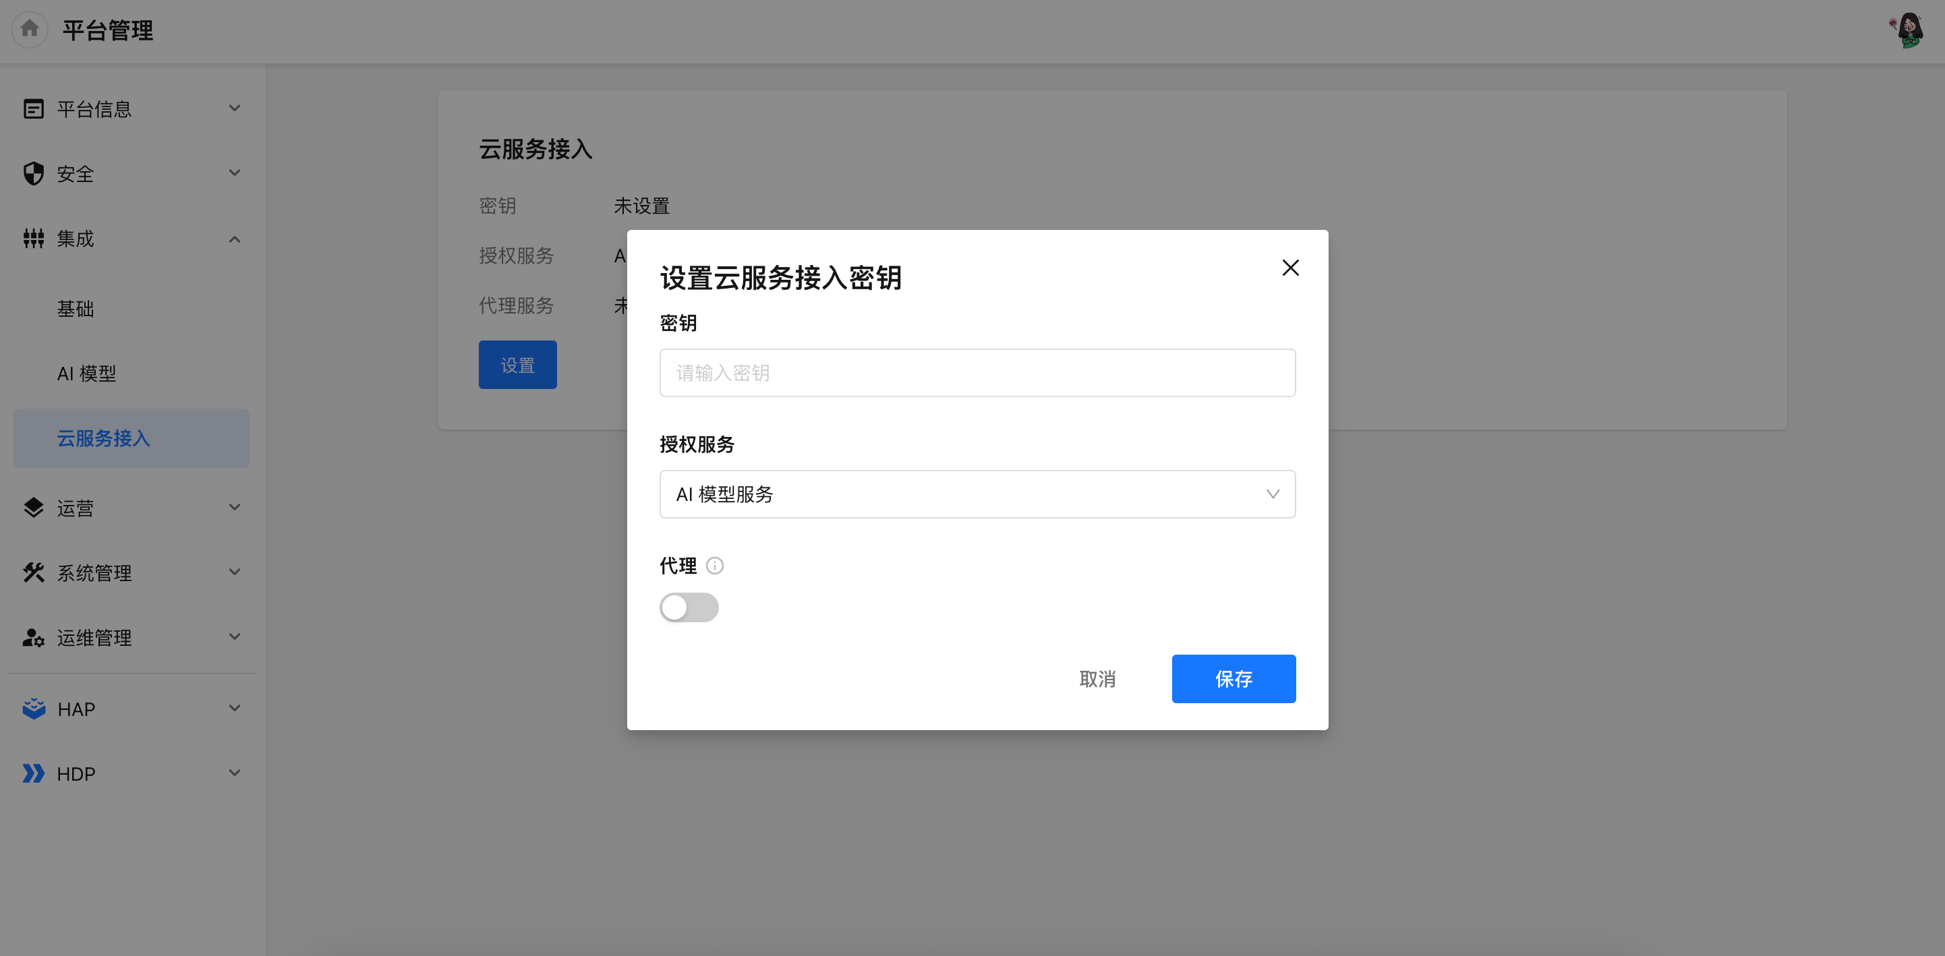
Task: Expand the 运营 section chevron
Action: pyautogui.click(x=235, y=508)
